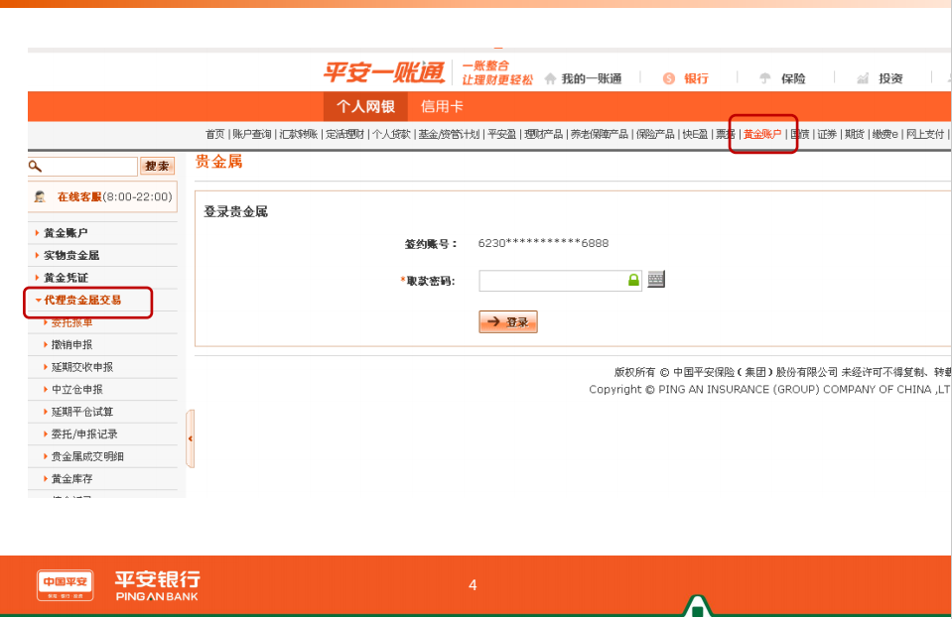This screenshot has height=619, width=952.
Task: Open 贵金属成交明细 in the sidebar
Action: pos(87,457)
